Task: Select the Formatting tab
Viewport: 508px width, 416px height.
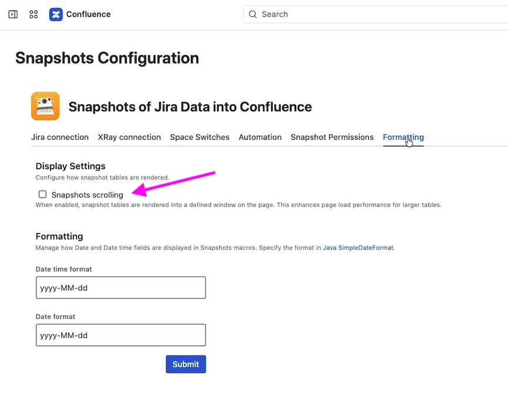Action: point(403,137)
